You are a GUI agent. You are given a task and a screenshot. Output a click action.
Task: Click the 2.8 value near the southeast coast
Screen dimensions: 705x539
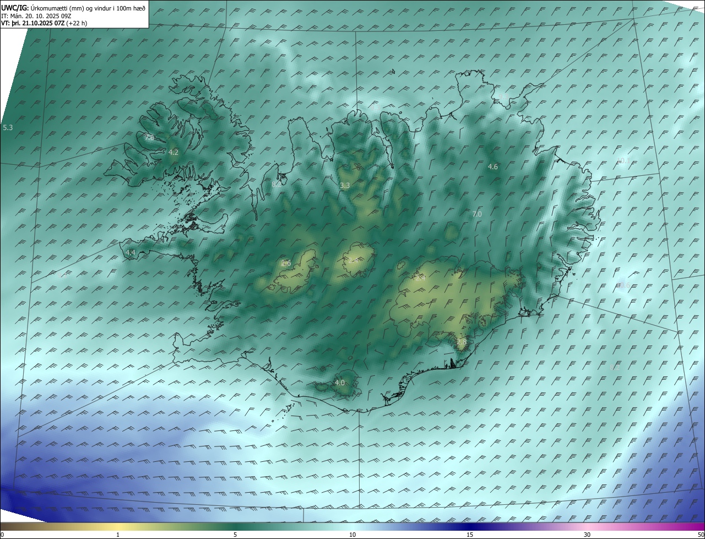[462, 342]
